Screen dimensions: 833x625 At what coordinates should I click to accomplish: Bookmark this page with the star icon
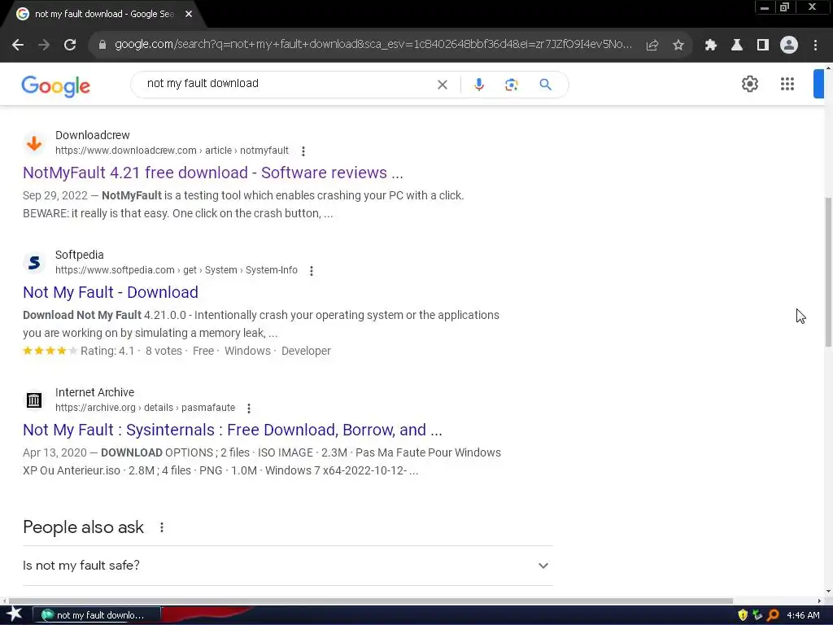[678, 46]
